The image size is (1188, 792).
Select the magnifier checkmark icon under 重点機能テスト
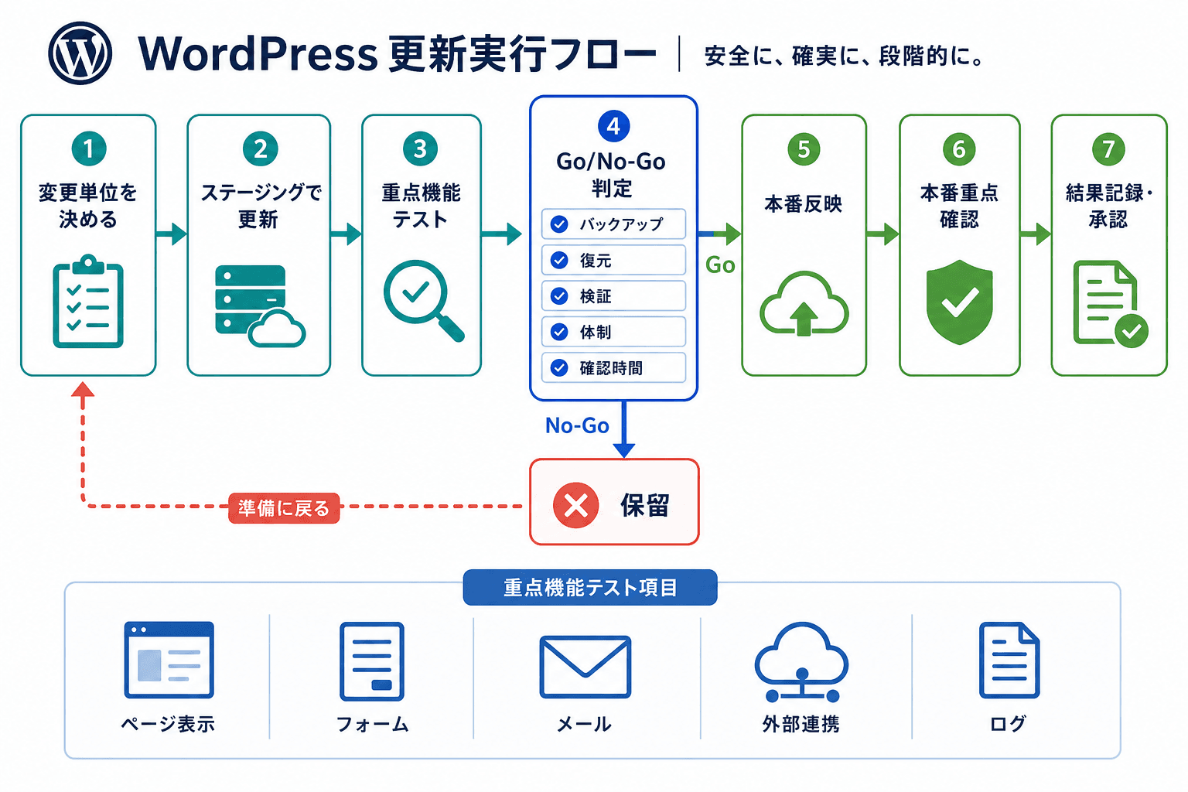tap(423, 300)
